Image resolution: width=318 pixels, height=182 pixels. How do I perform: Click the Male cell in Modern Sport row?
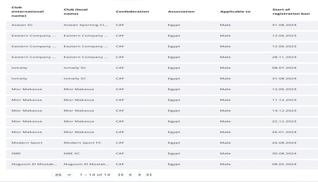click(x=225, y=143)
